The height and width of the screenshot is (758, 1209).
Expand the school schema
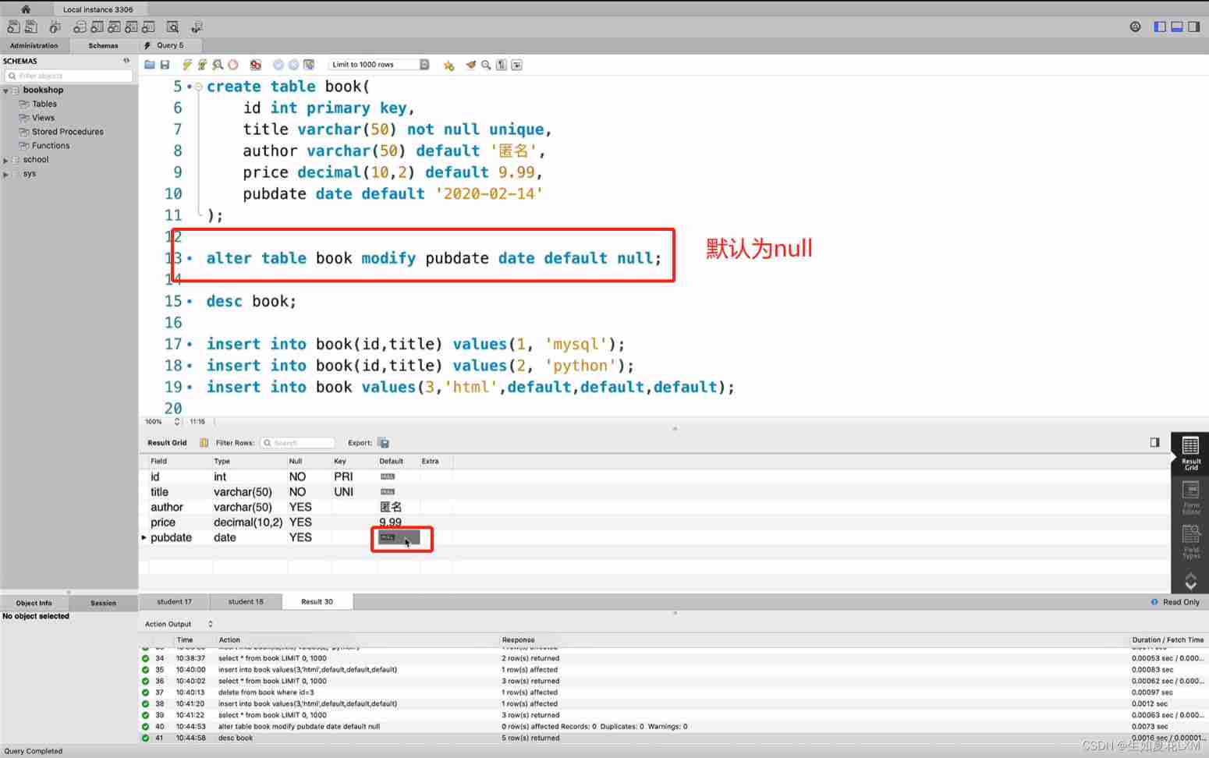pos(5,160)
